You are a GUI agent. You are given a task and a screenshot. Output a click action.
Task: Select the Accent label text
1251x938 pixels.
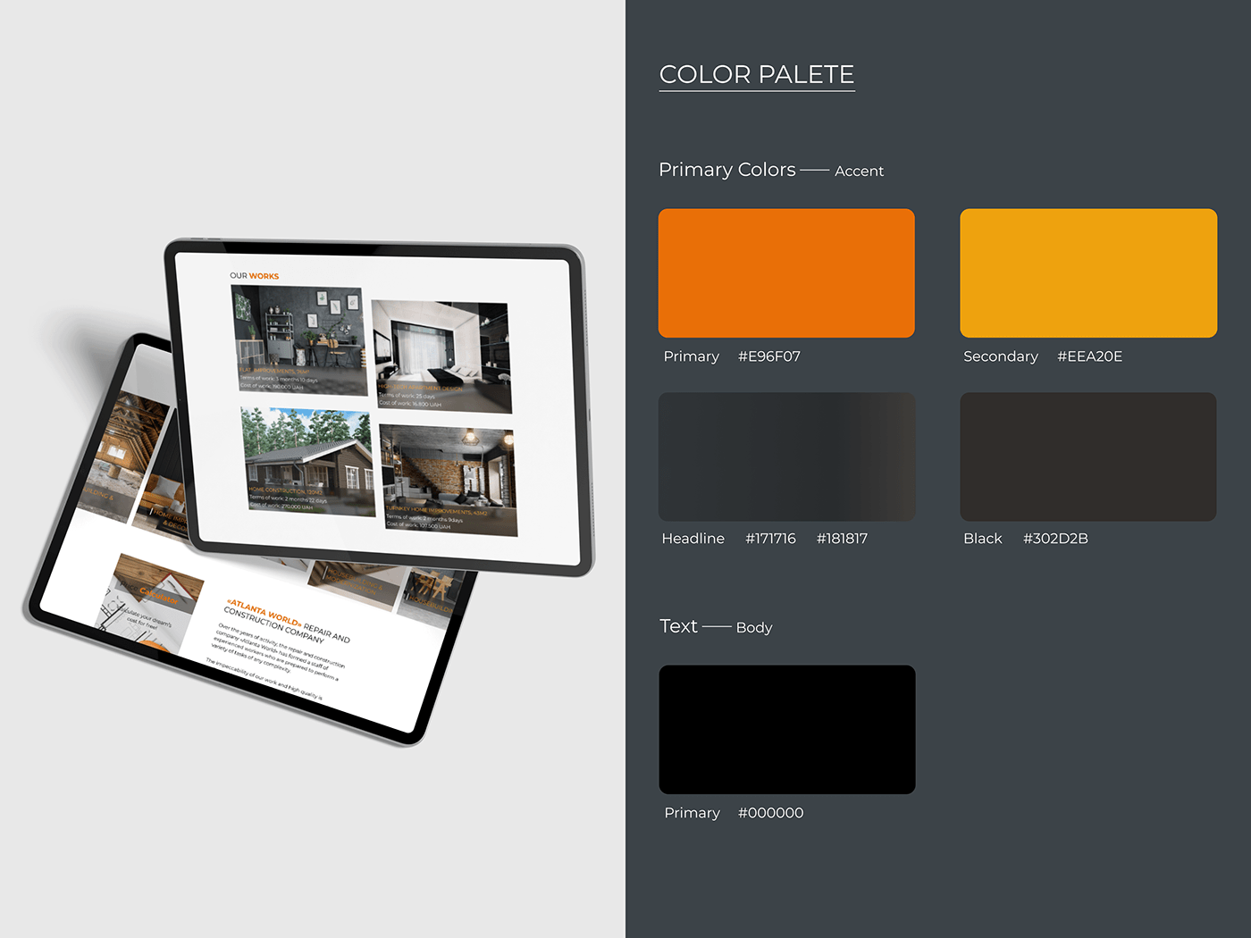coord(859,171)
